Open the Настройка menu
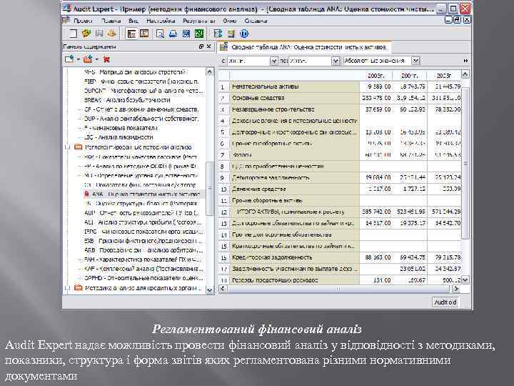514x386 pixels. click(x=161, y=21)
